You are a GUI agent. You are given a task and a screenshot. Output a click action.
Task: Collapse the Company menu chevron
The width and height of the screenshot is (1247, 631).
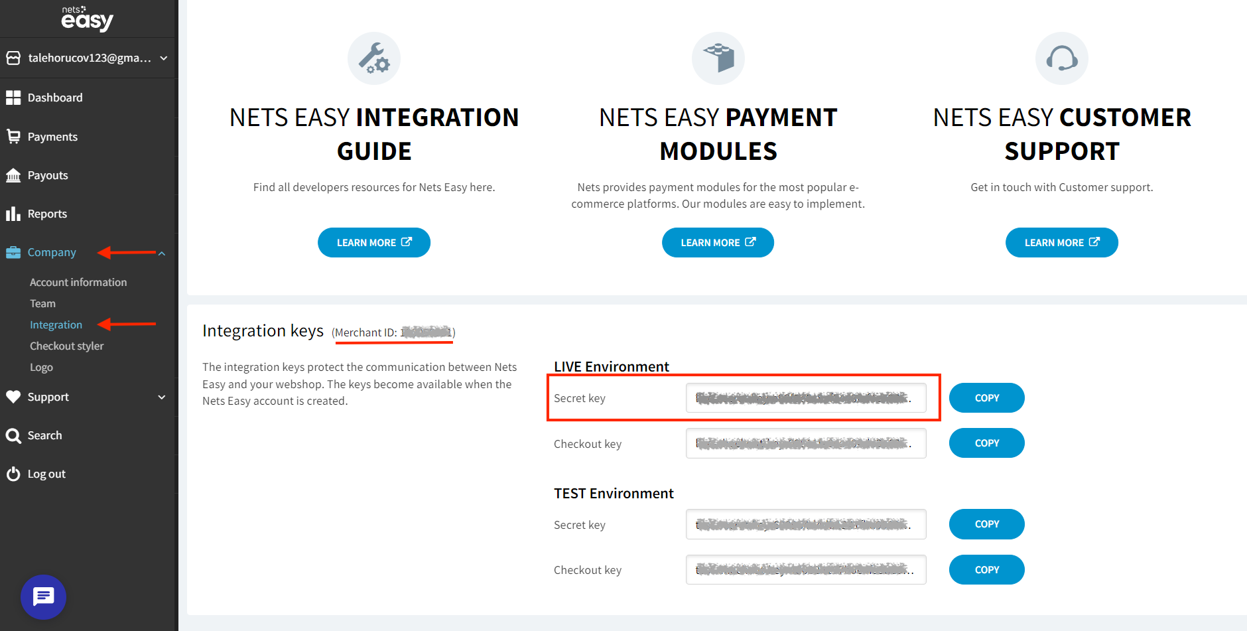[162, 253]
